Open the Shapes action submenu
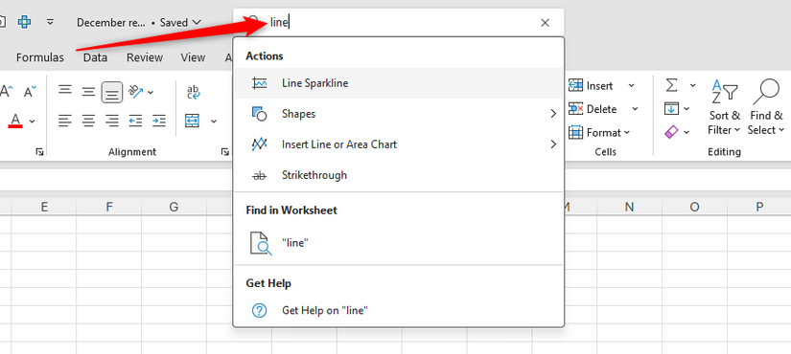Viewport: 791px width, 354px height. coord(398,114)
